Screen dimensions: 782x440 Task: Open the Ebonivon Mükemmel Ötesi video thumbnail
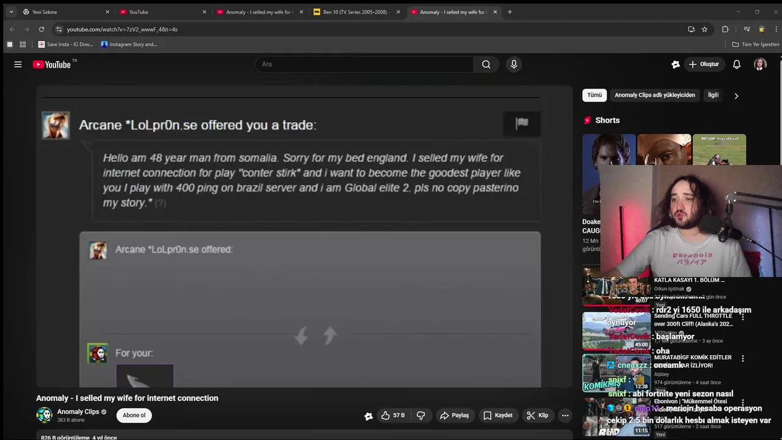point(616,417)
